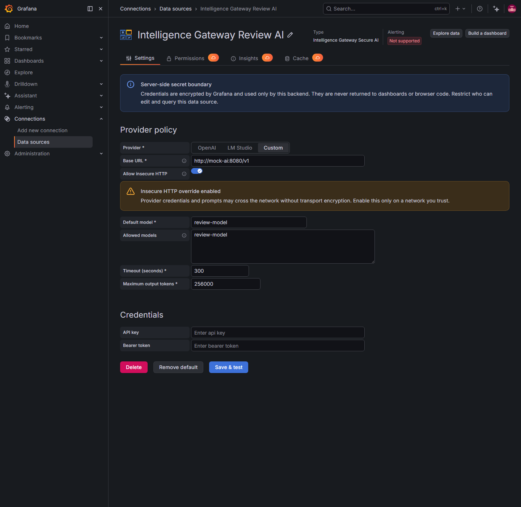Click Build a dashboard button
The height and width of the screenshot is (507, 521).
click(x=487, y=33)
